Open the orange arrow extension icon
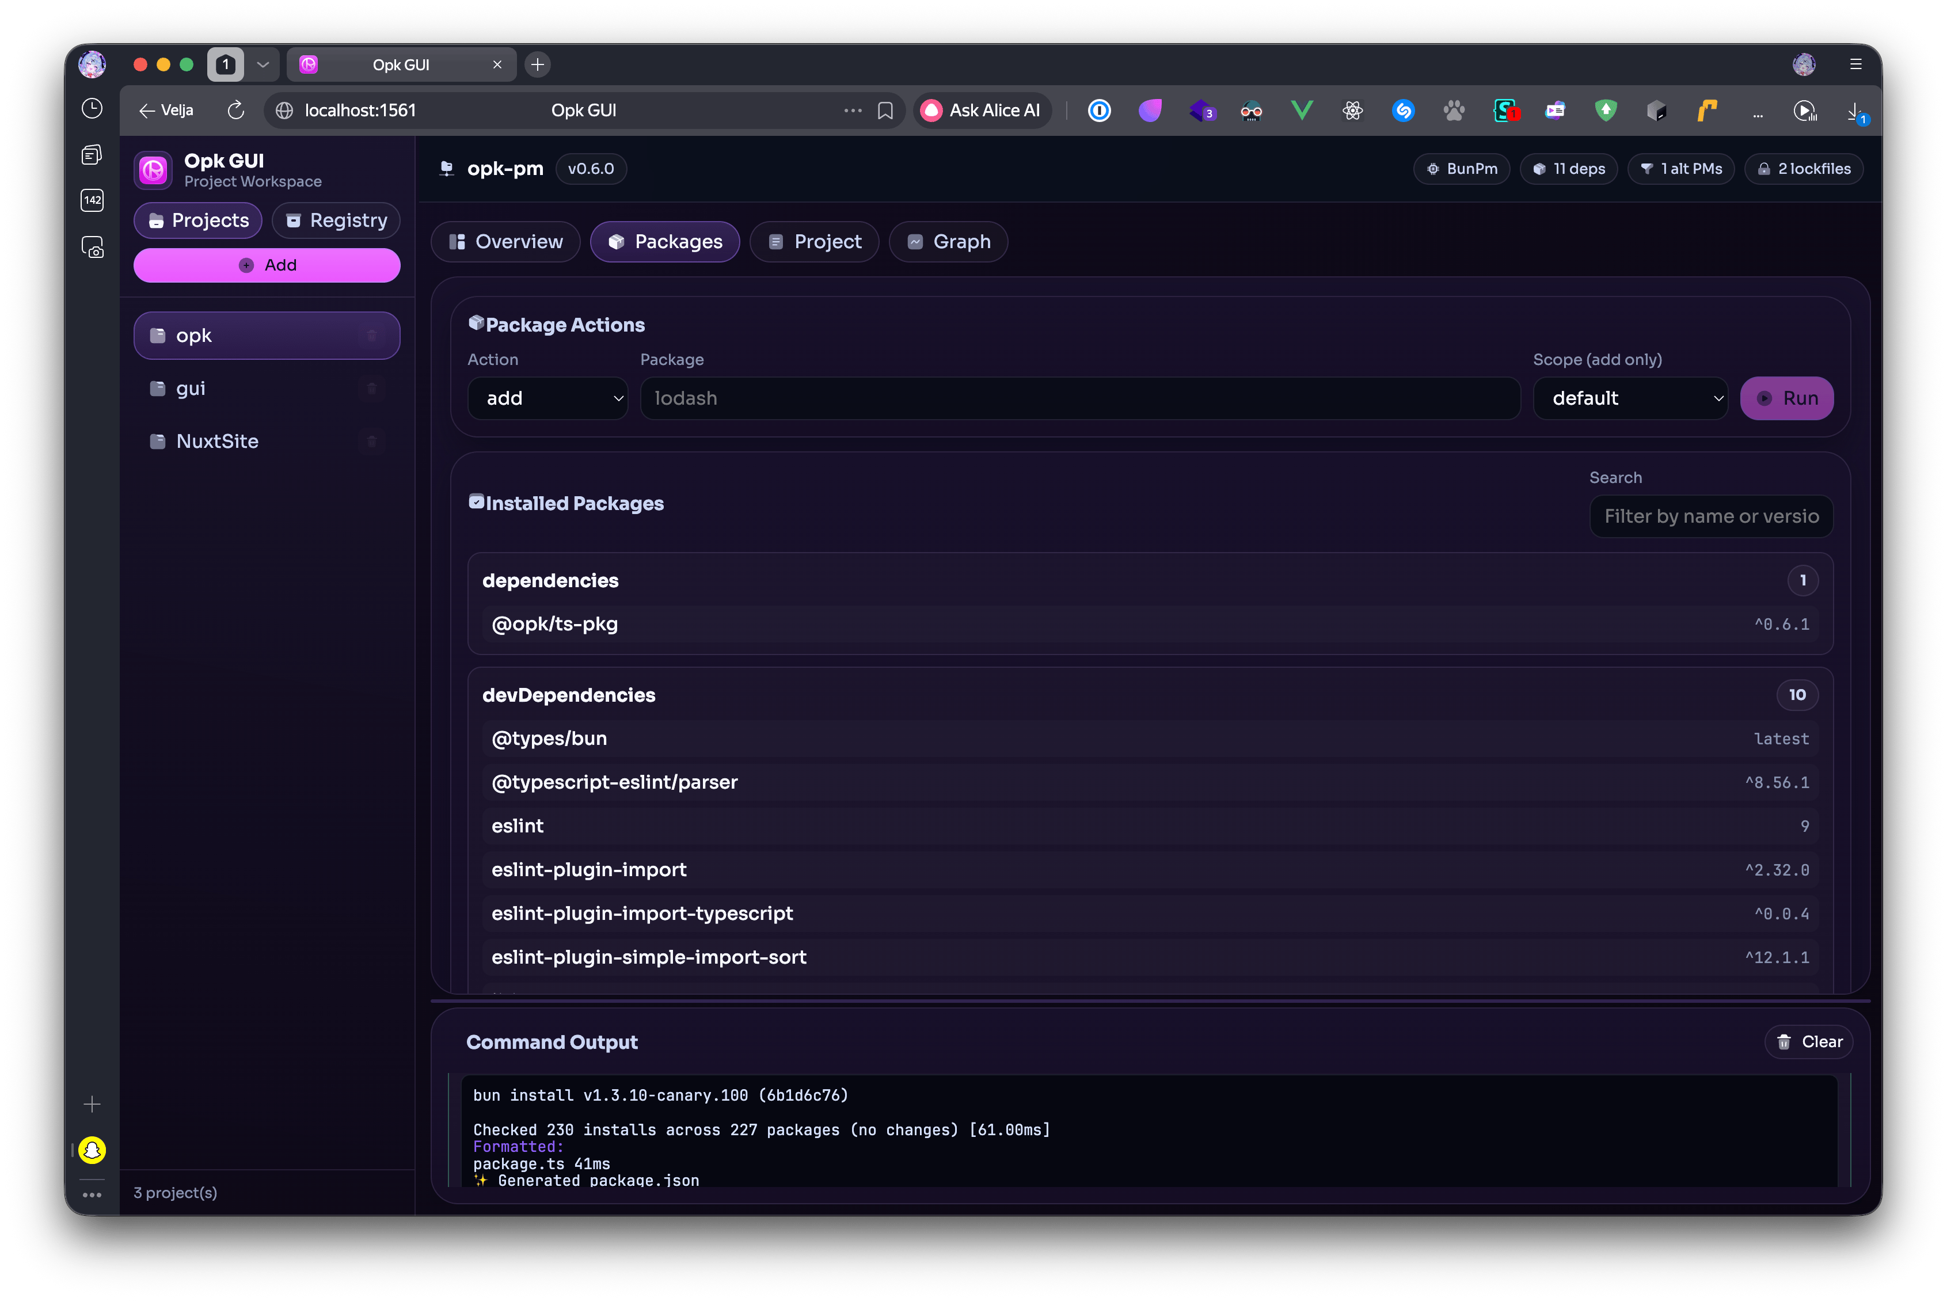This screenshot has height=1301, width=1947. (1706, 111)
